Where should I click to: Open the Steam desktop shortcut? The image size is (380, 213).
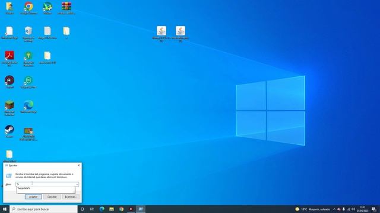point(9,131)
